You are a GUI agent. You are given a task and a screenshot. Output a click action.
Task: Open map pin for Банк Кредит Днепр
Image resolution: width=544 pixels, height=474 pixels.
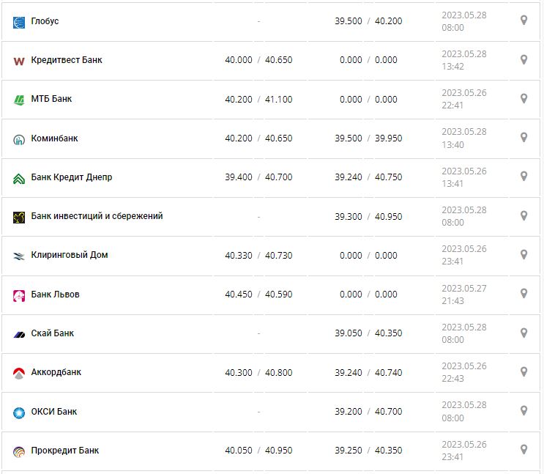523,176
